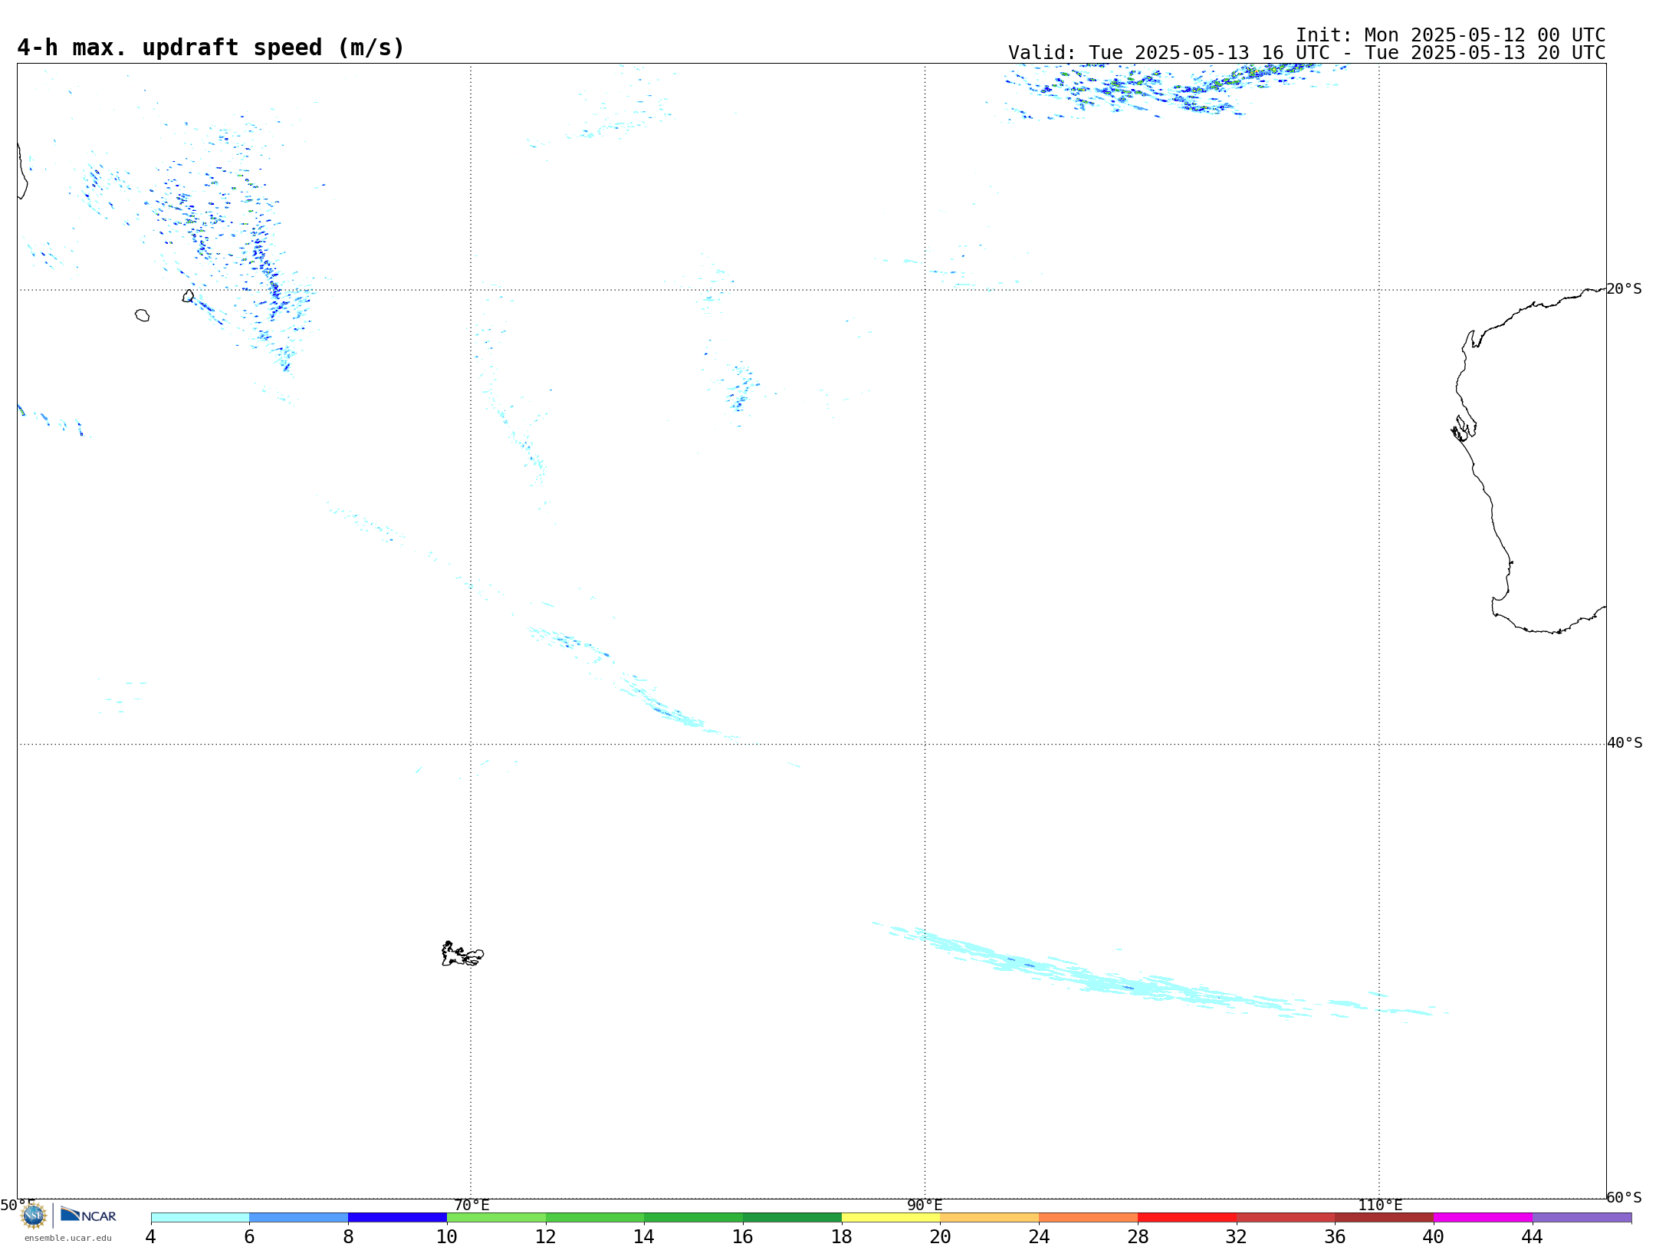Click the colorbar tick label '8'
This screenshot has width=1656, height=1247.
tap(348, 1236)
